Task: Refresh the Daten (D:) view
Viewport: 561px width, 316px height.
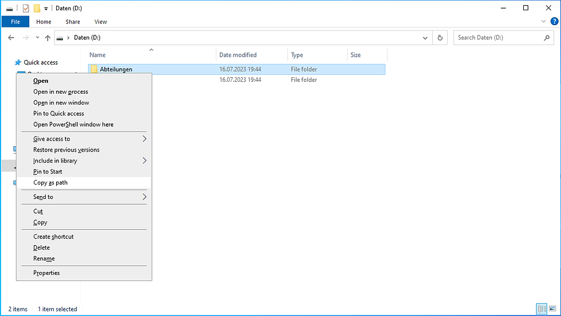Action: coord(440,38)
